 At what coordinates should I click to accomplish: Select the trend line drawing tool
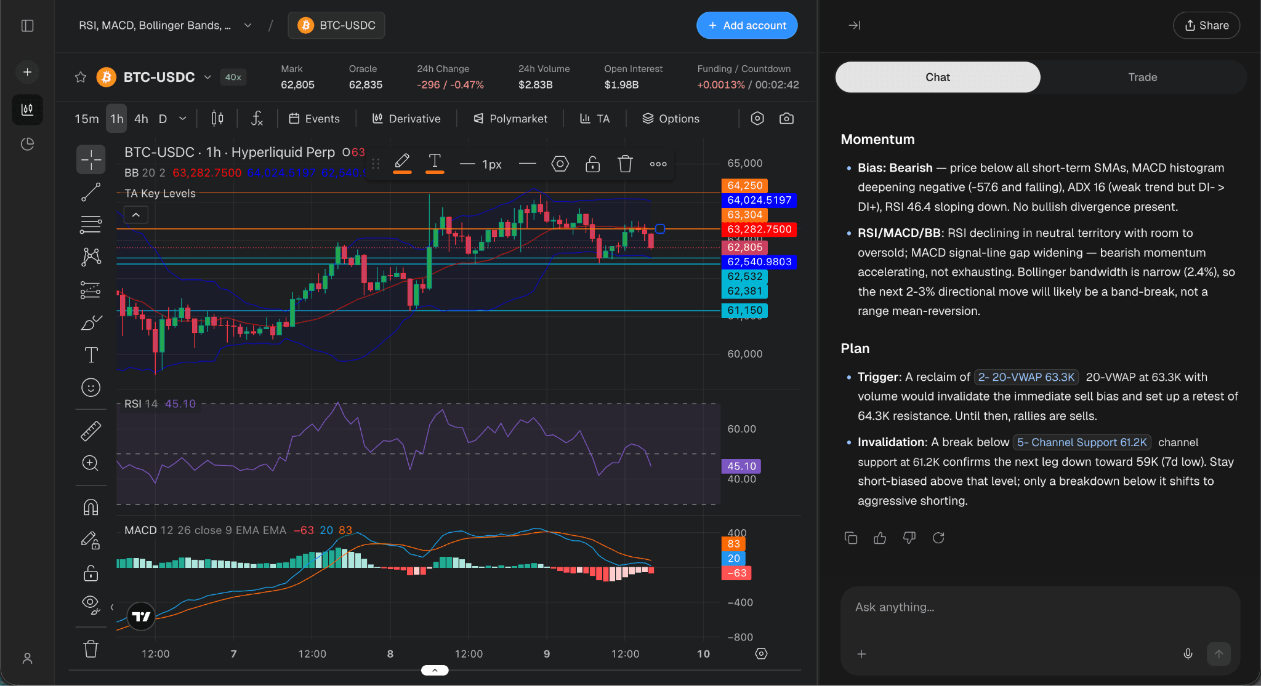91,192
